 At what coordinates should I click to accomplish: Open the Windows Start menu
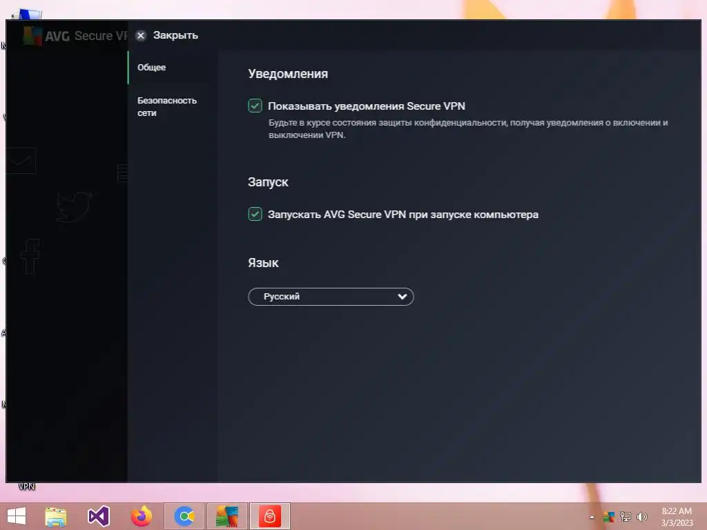[x=17, y=516]
